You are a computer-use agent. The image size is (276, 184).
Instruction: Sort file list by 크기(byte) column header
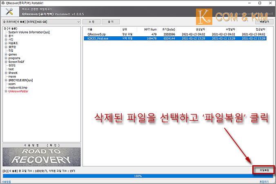pos(167,29)
